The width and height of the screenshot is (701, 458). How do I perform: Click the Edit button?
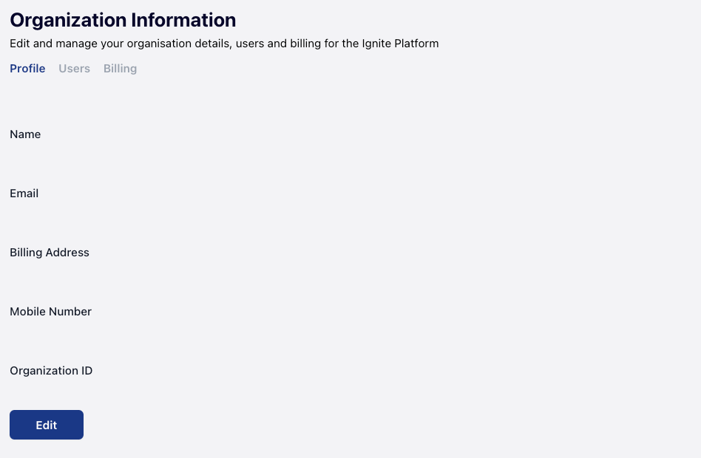click(47, 425)
